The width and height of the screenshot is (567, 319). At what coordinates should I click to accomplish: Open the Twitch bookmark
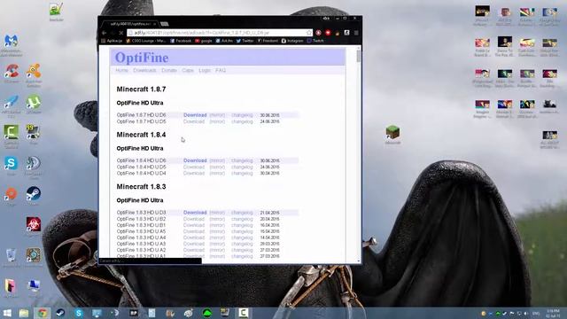[315, 41]
